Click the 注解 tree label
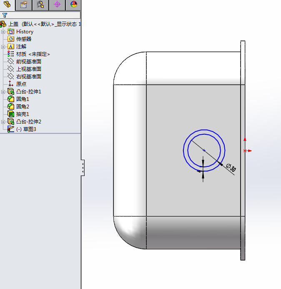 [21, 47]
